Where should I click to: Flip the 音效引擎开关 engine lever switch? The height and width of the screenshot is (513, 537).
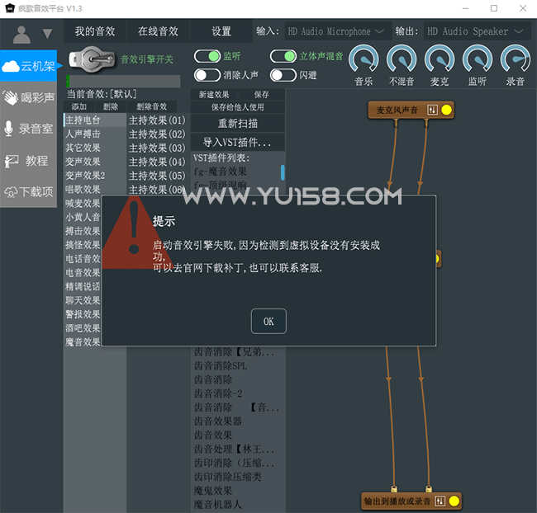click(92, 59)
